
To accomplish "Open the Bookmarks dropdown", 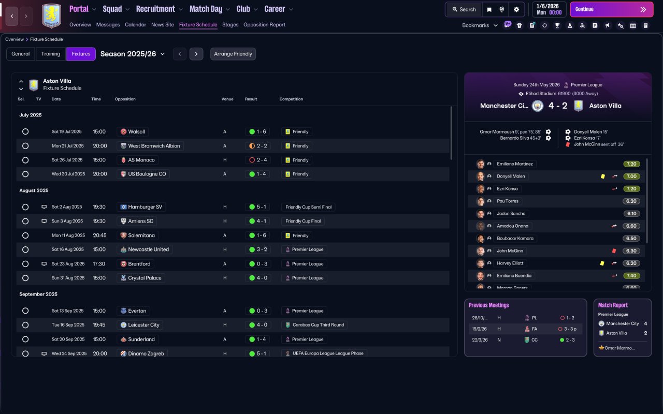I will (480, 25).
